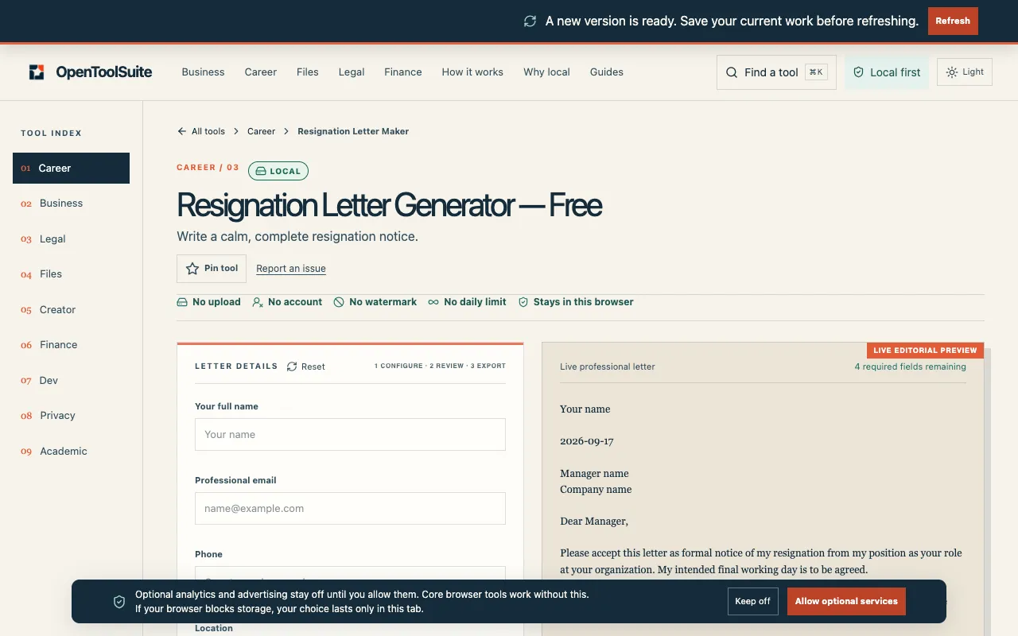Click the No daily limit infinity icon
1018x636 pixels.
(433, 302)
